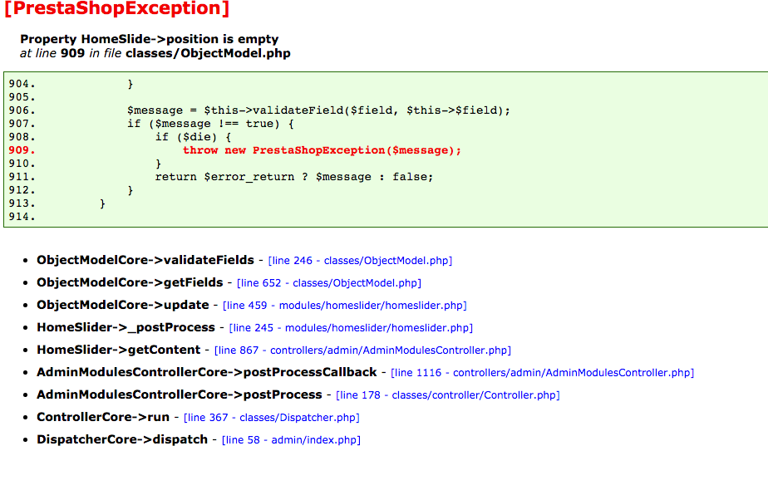
Task: Open the ObjectModelCore->update trace entry
Action: (123, 305)
